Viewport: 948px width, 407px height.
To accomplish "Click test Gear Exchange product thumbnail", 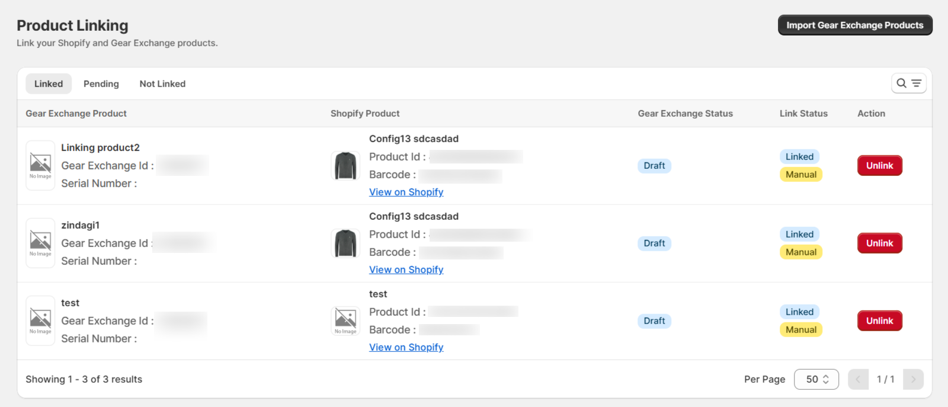I will tap(40, 321).
